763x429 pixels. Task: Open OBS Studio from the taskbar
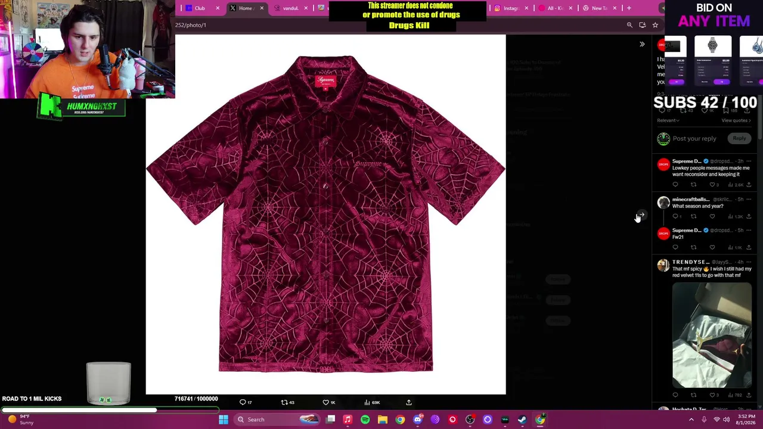[470, 419]
